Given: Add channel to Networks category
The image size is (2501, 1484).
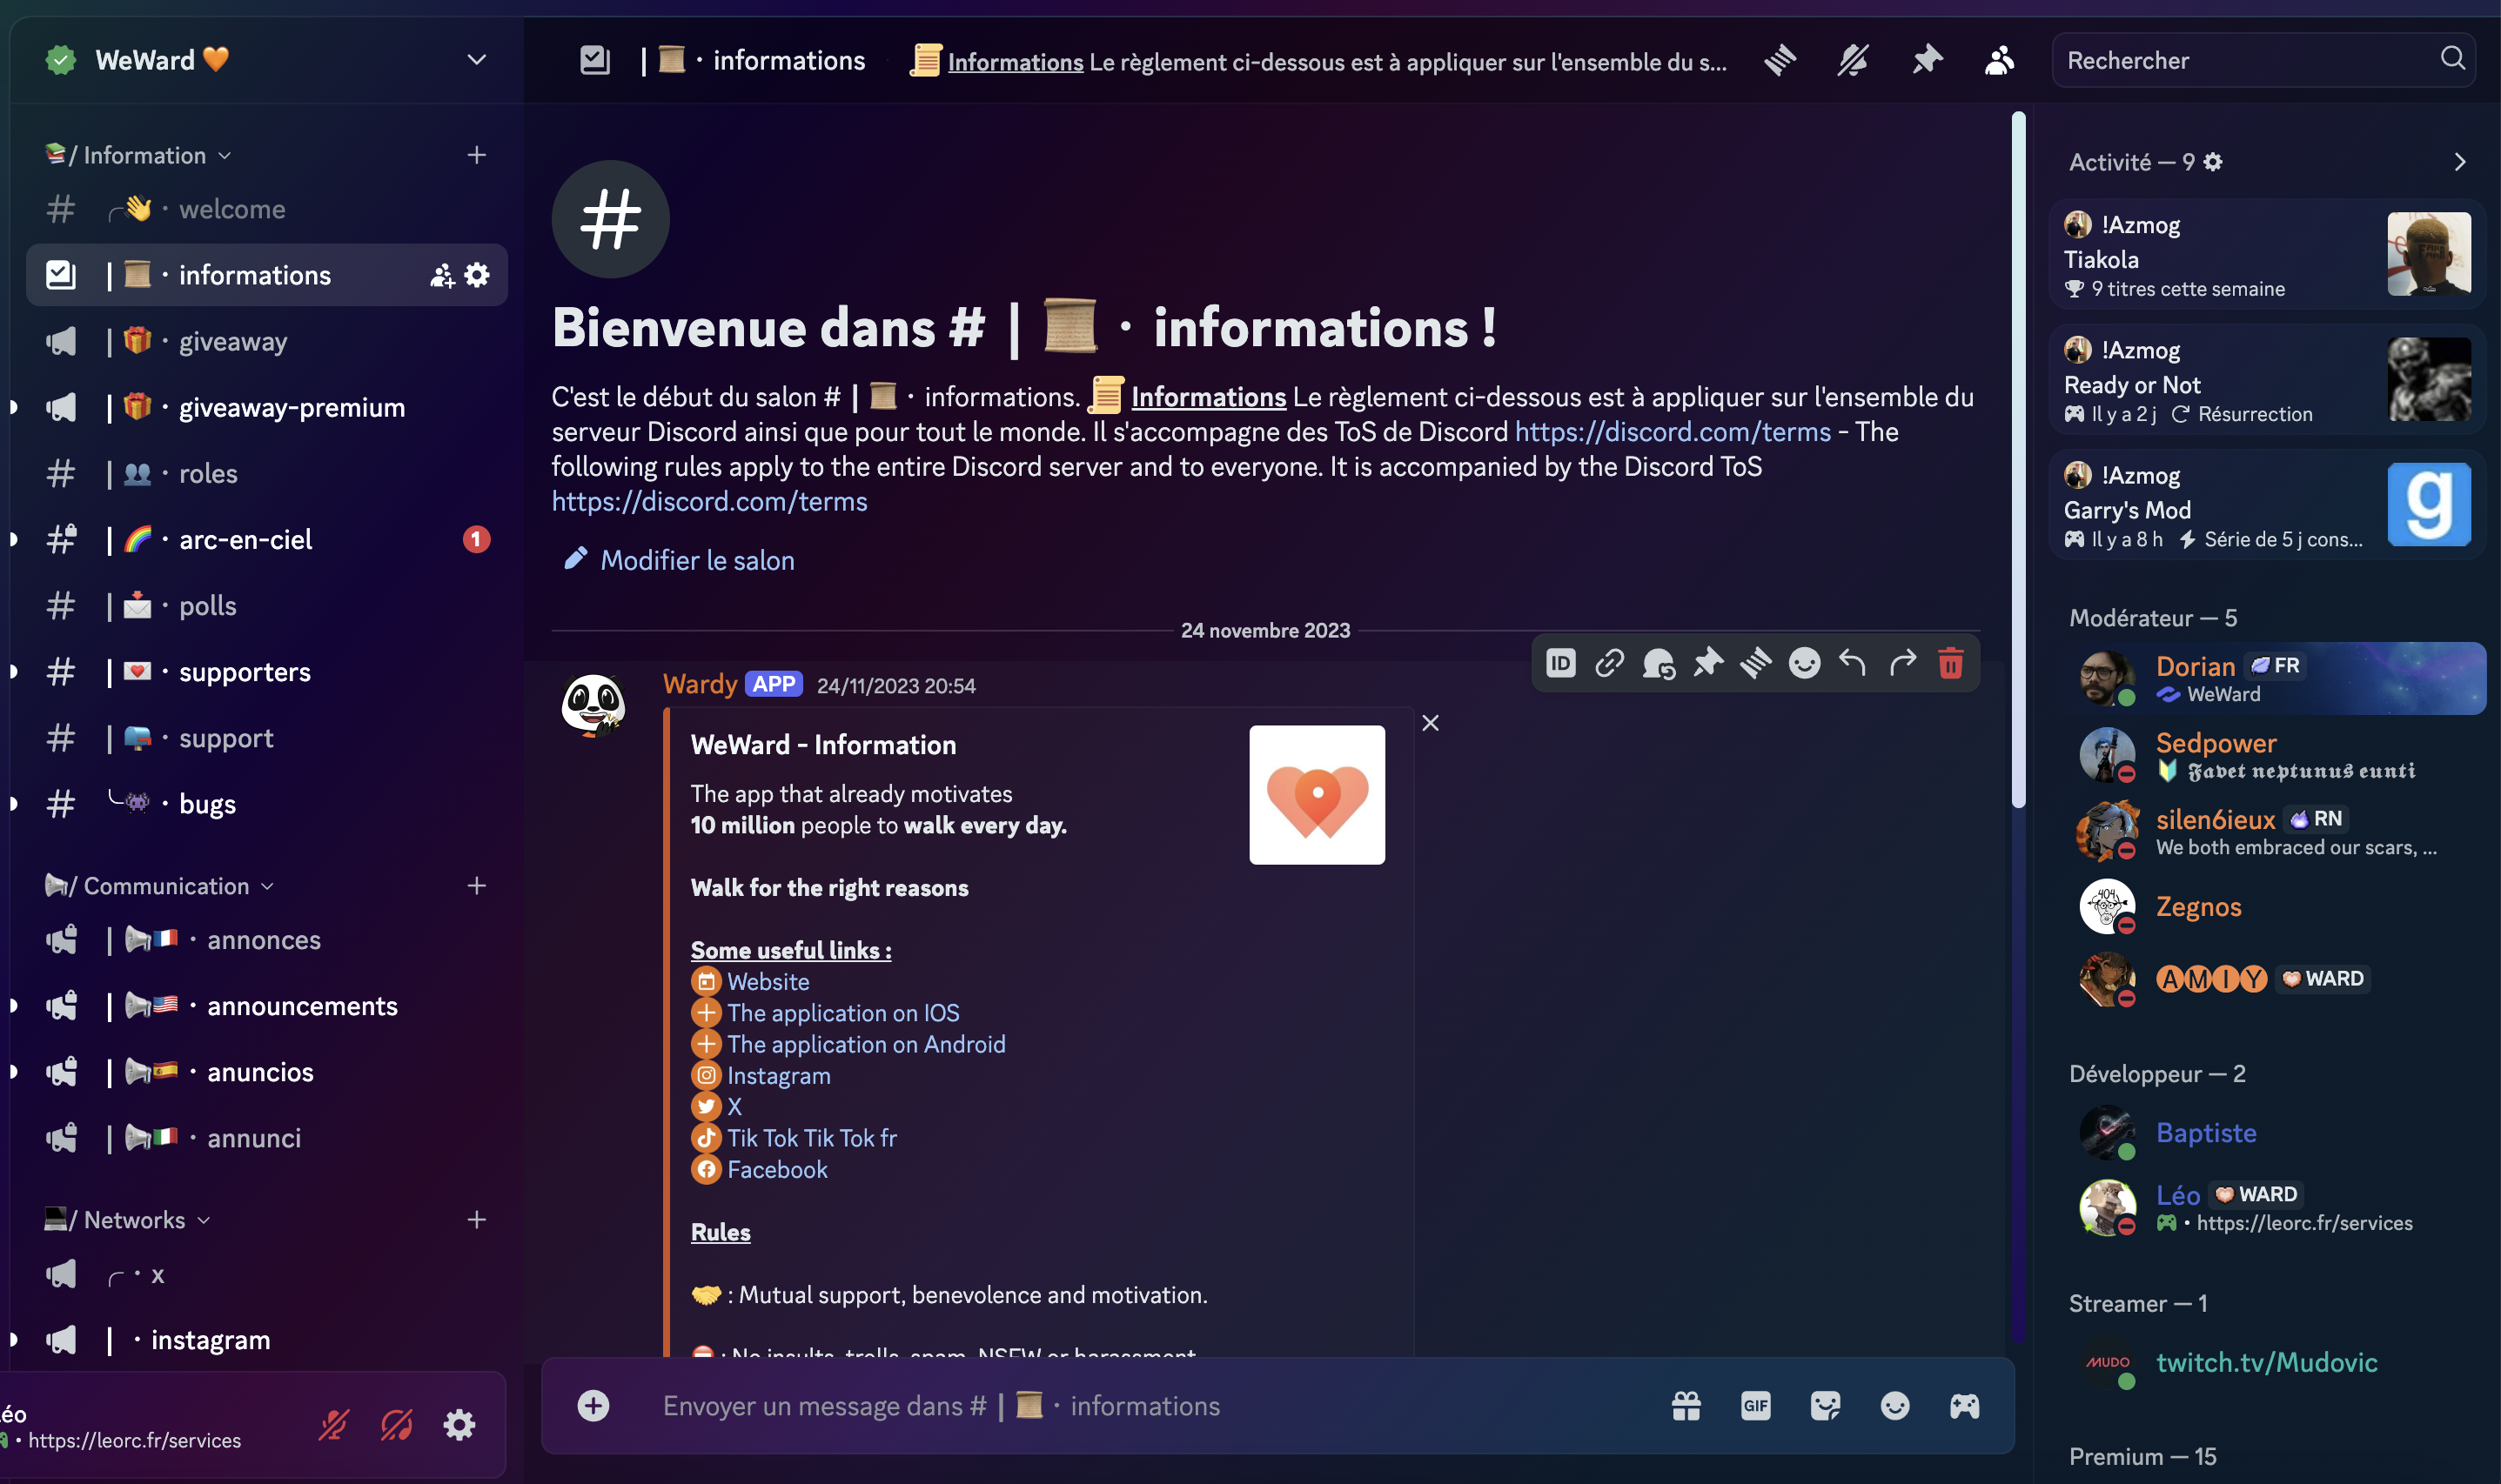Looking at the screenshot, I should [x=476, y=1220].
